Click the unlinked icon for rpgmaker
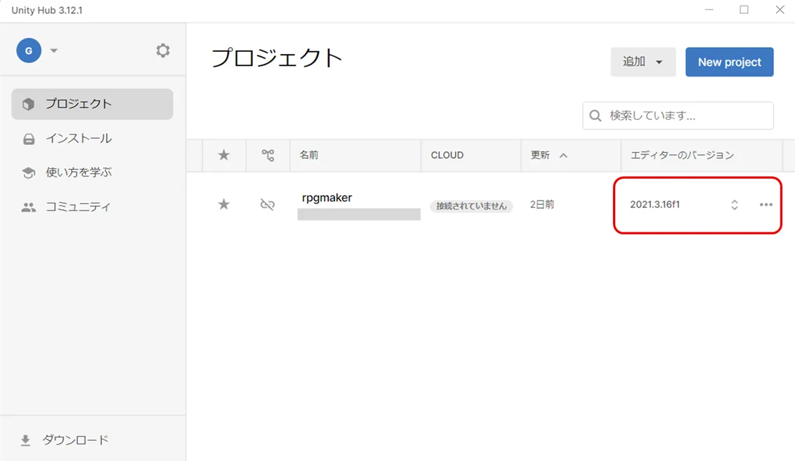The height and width of the screenshot is (461, 795). pyautogui.click(x=268, y=204)
